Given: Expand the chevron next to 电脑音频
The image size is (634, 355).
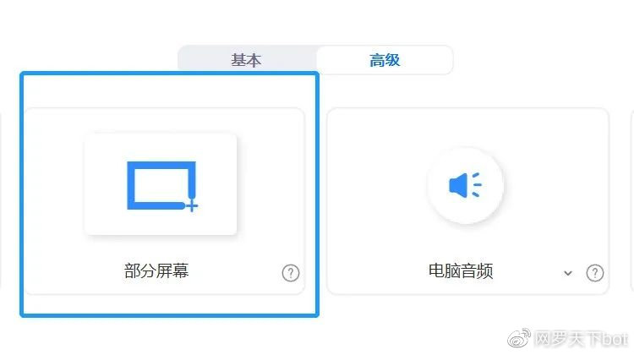Looking at the screenshot, I should (568, 273).
